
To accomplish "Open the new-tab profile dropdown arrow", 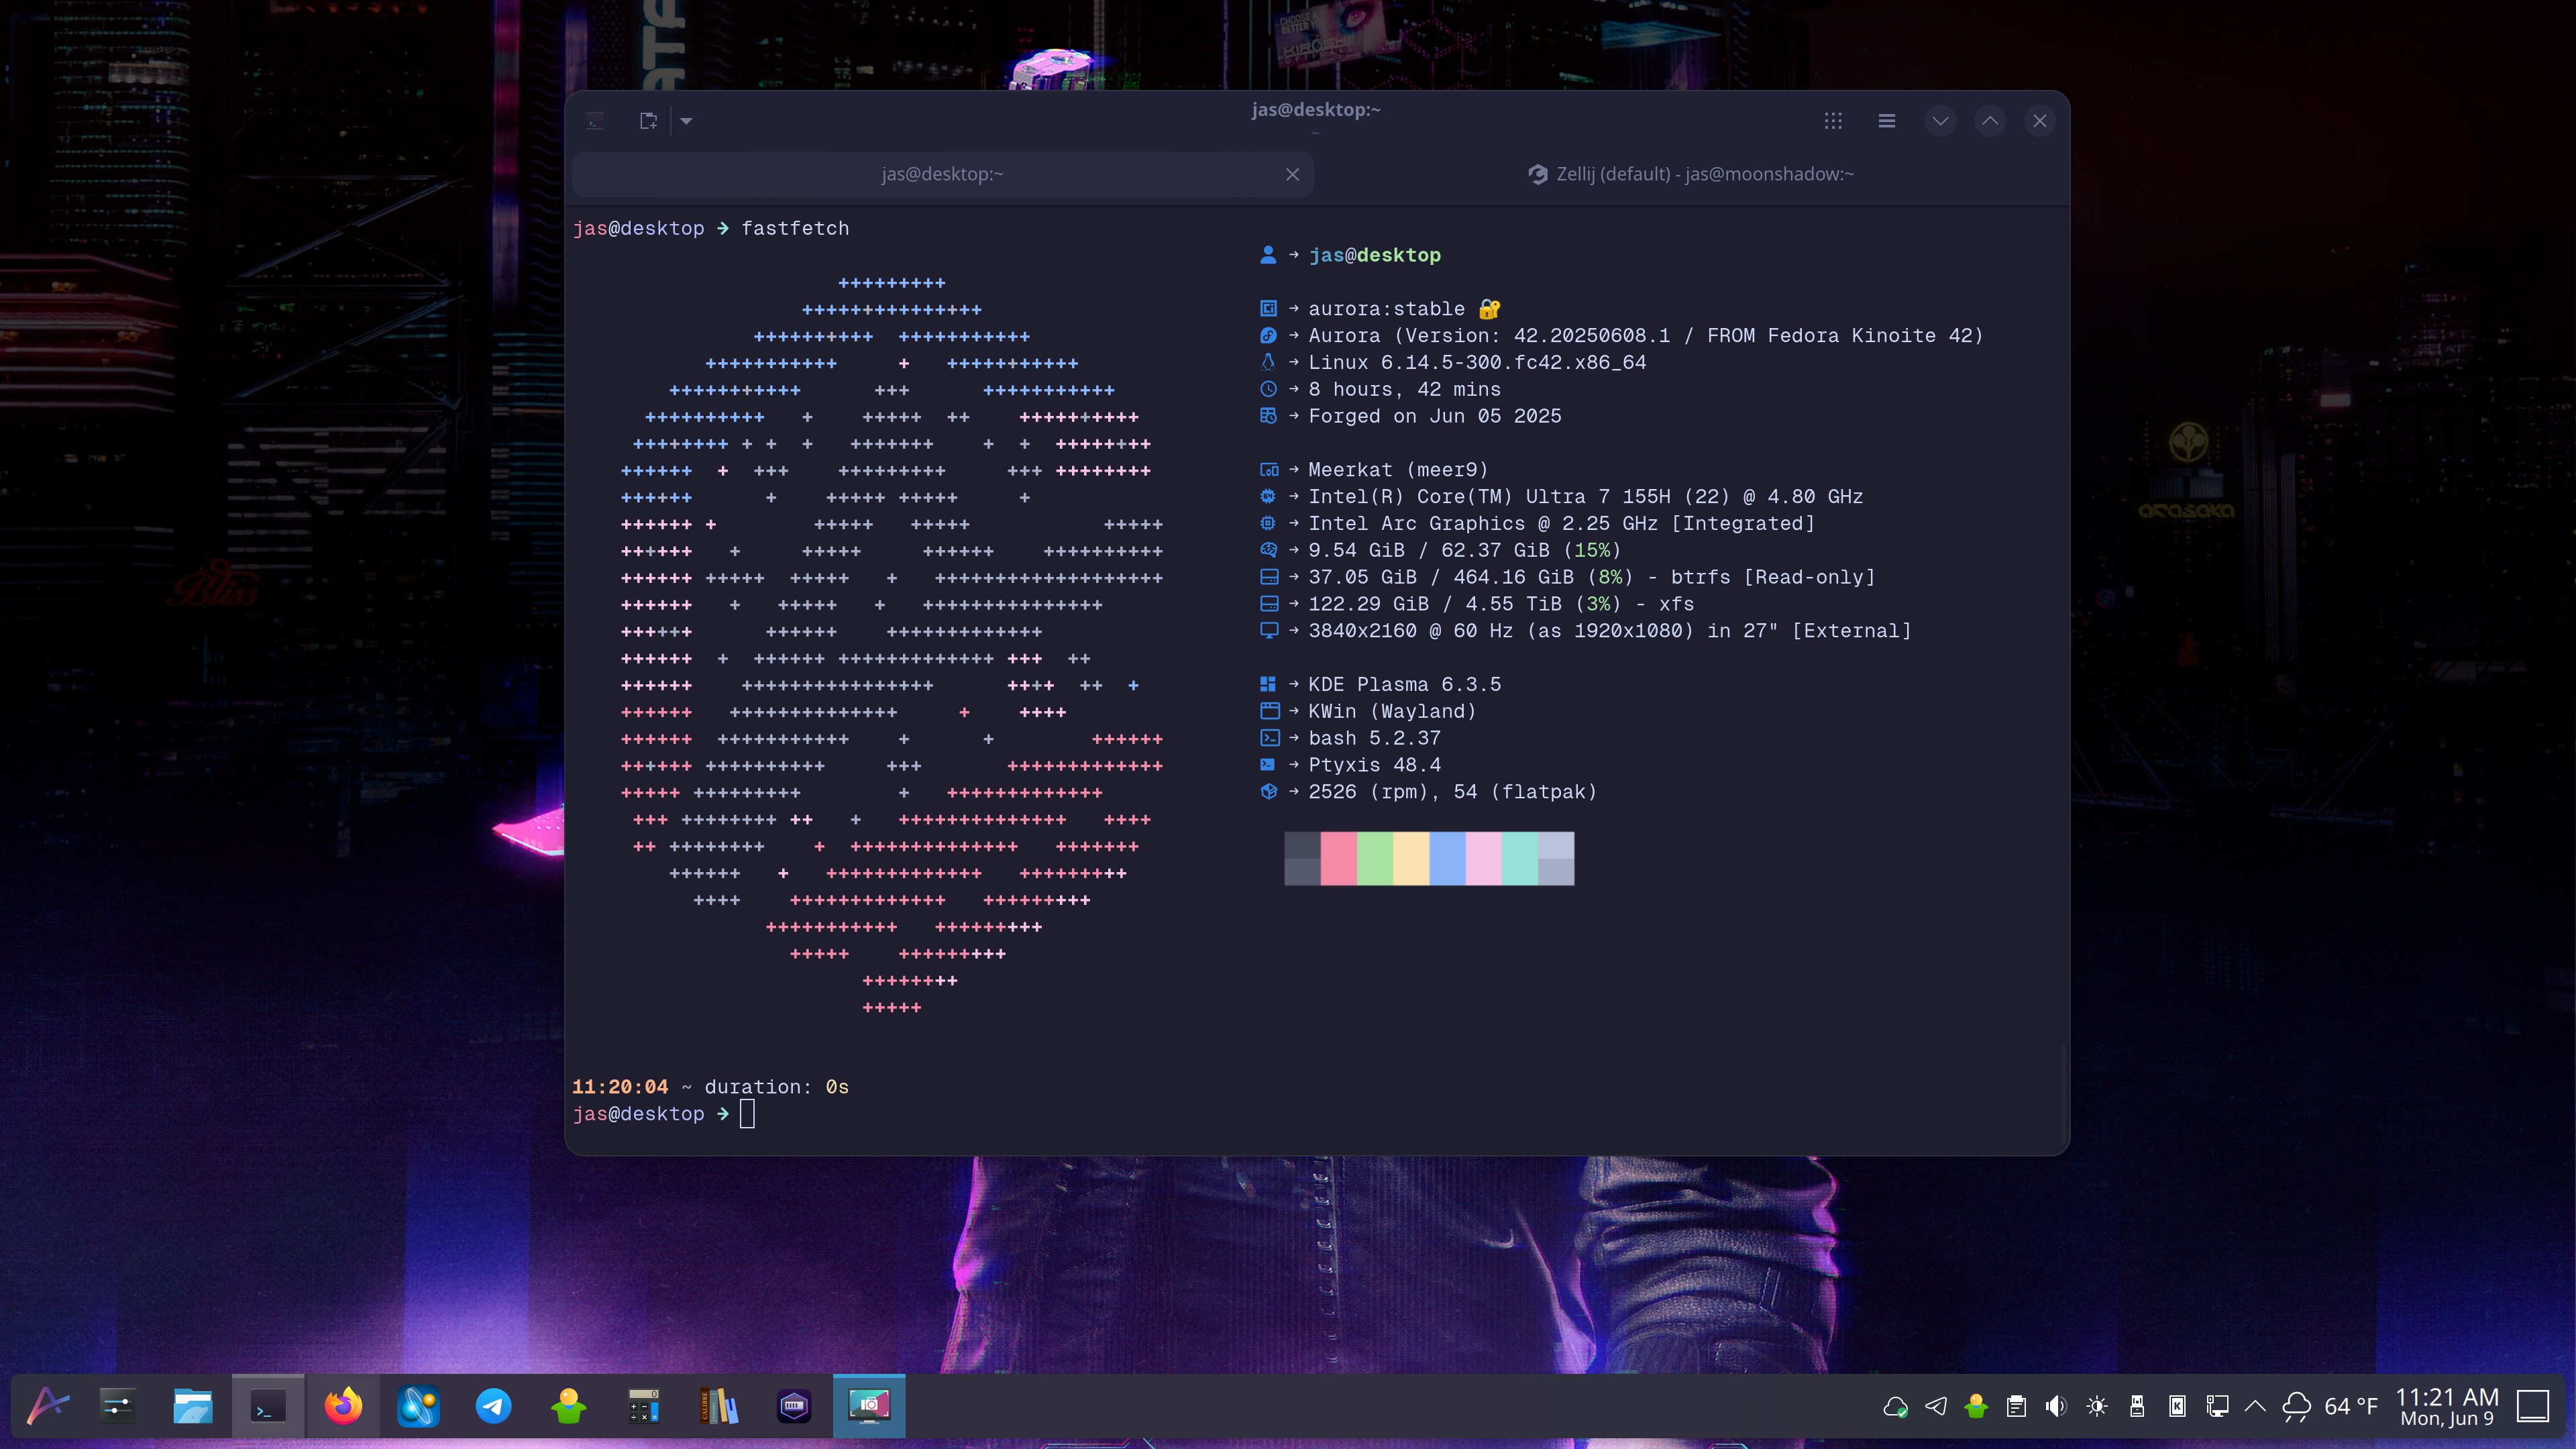I will (x=686, y=121).
